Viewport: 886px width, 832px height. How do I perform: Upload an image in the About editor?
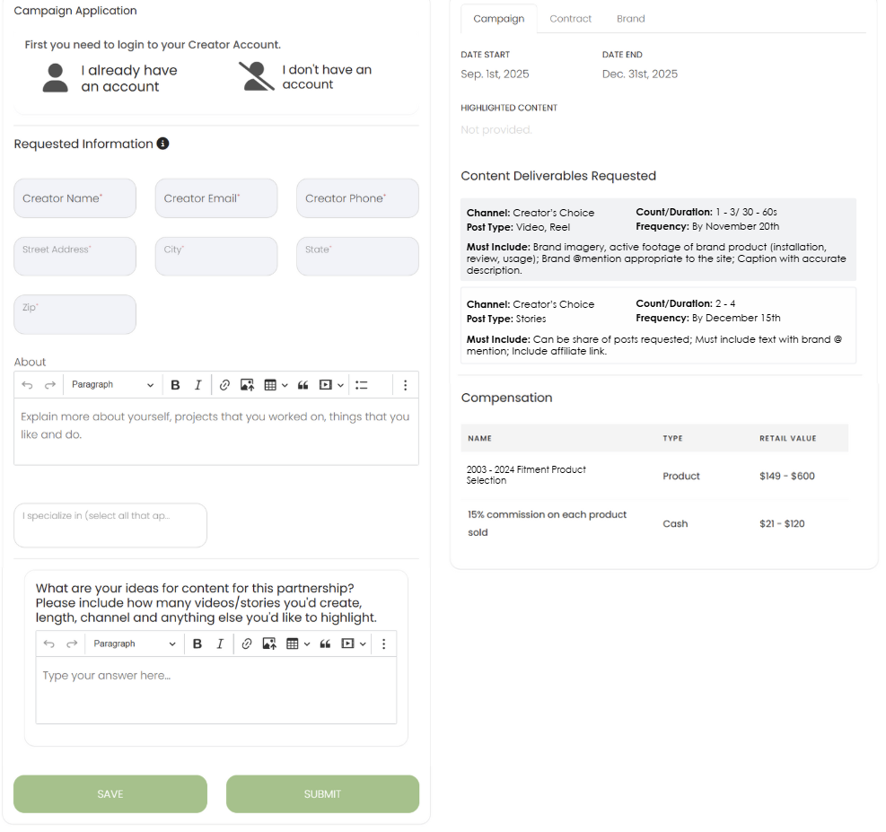[248, 385]
